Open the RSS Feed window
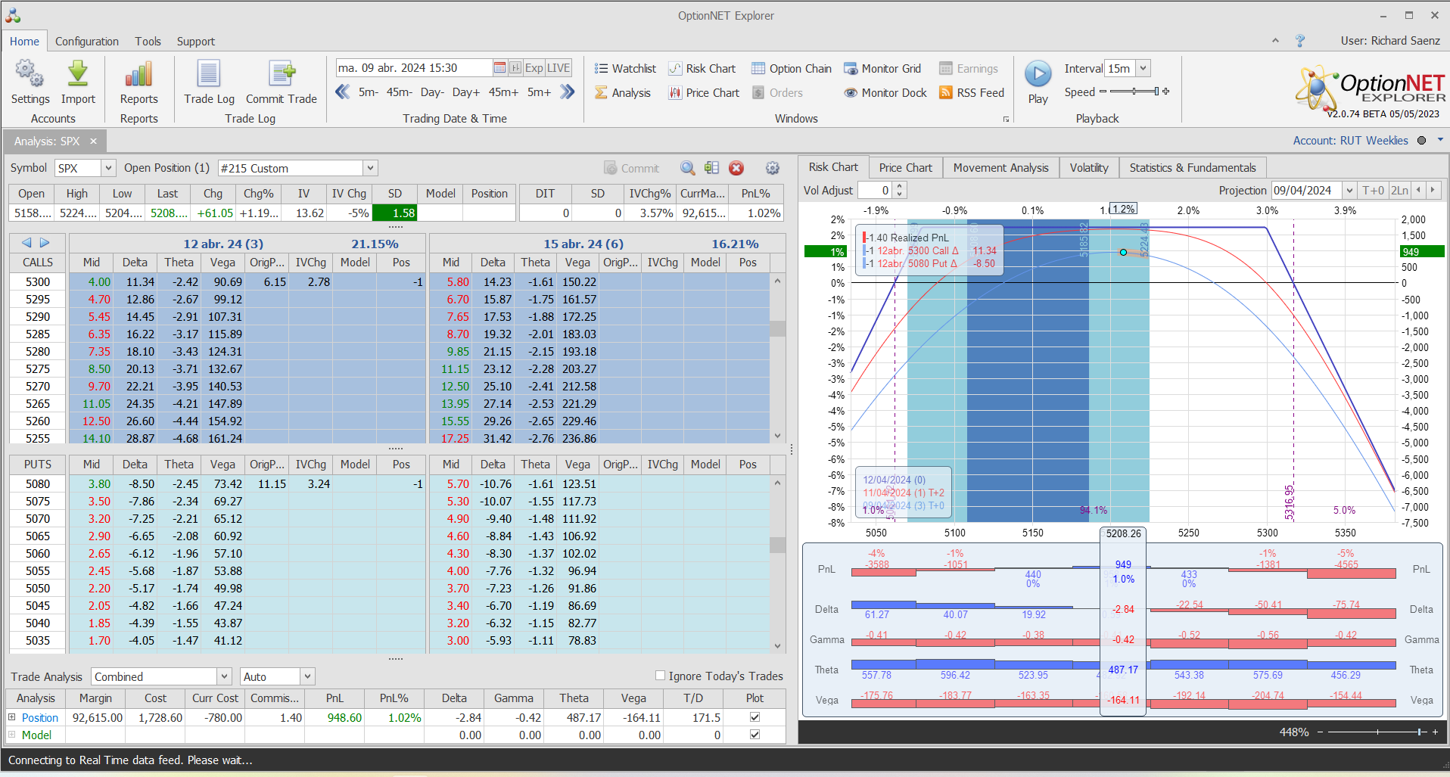The width and height of the screenshot is (1450, 777). pos(971,92)
